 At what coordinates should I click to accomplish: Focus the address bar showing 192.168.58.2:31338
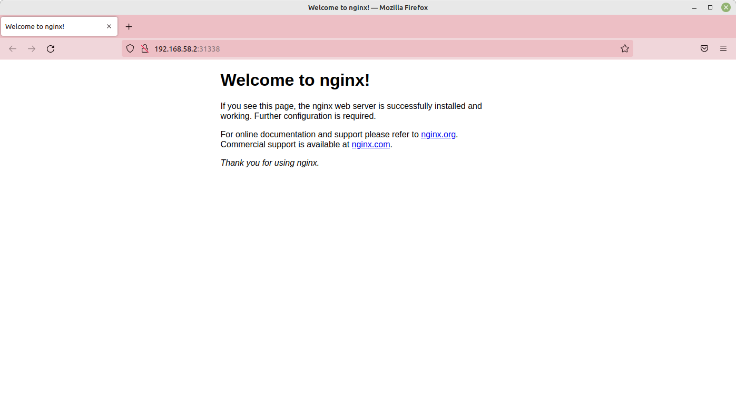pyautogui.click(x=369, y=49)
